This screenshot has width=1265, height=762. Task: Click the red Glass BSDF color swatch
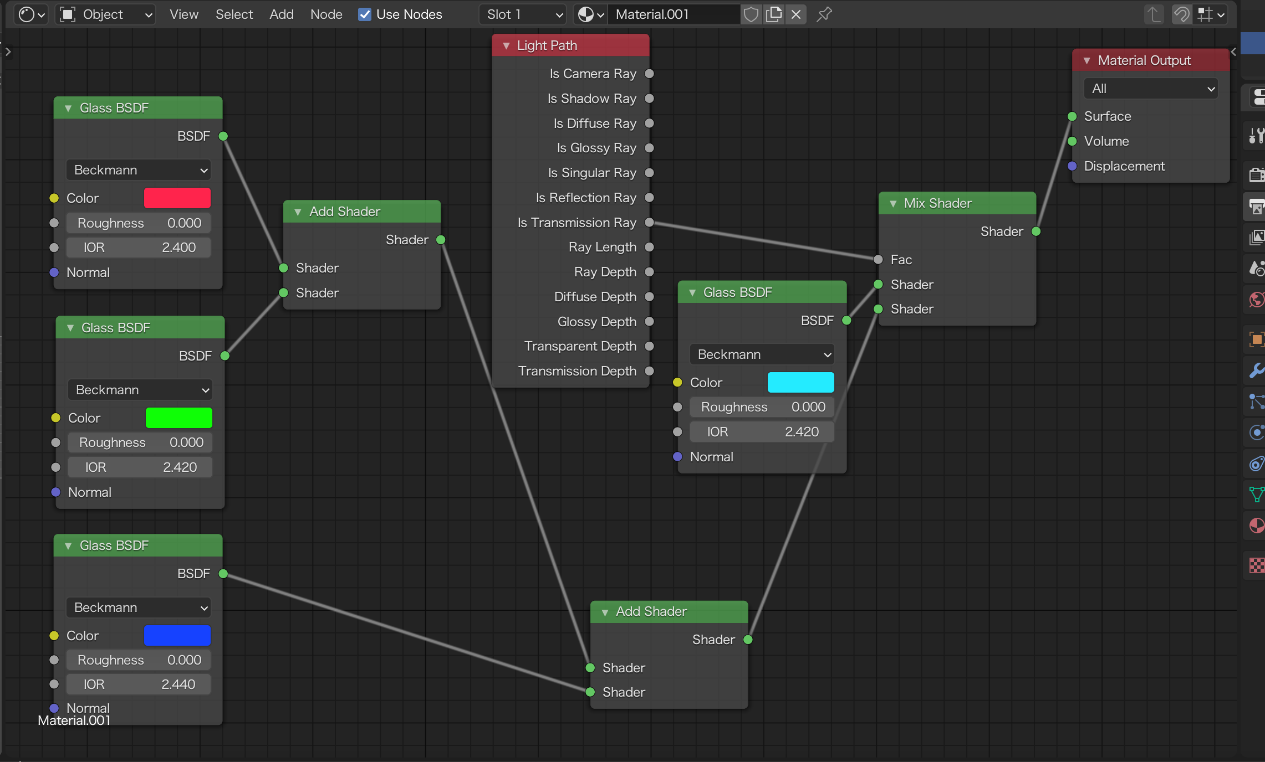[177, 198]
